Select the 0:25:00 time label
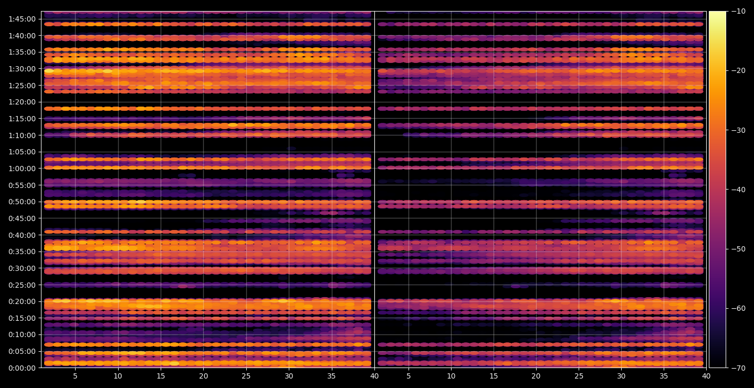 pos(23,285)
